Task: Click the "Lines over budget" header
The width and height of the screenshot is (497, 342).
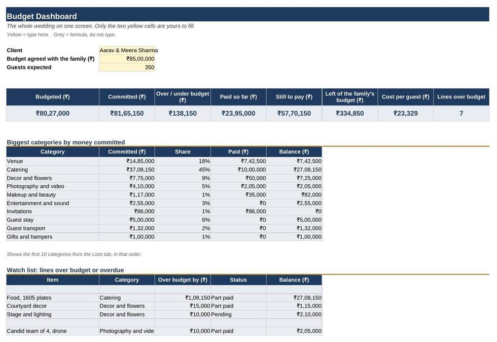Action: pos(461,97)
